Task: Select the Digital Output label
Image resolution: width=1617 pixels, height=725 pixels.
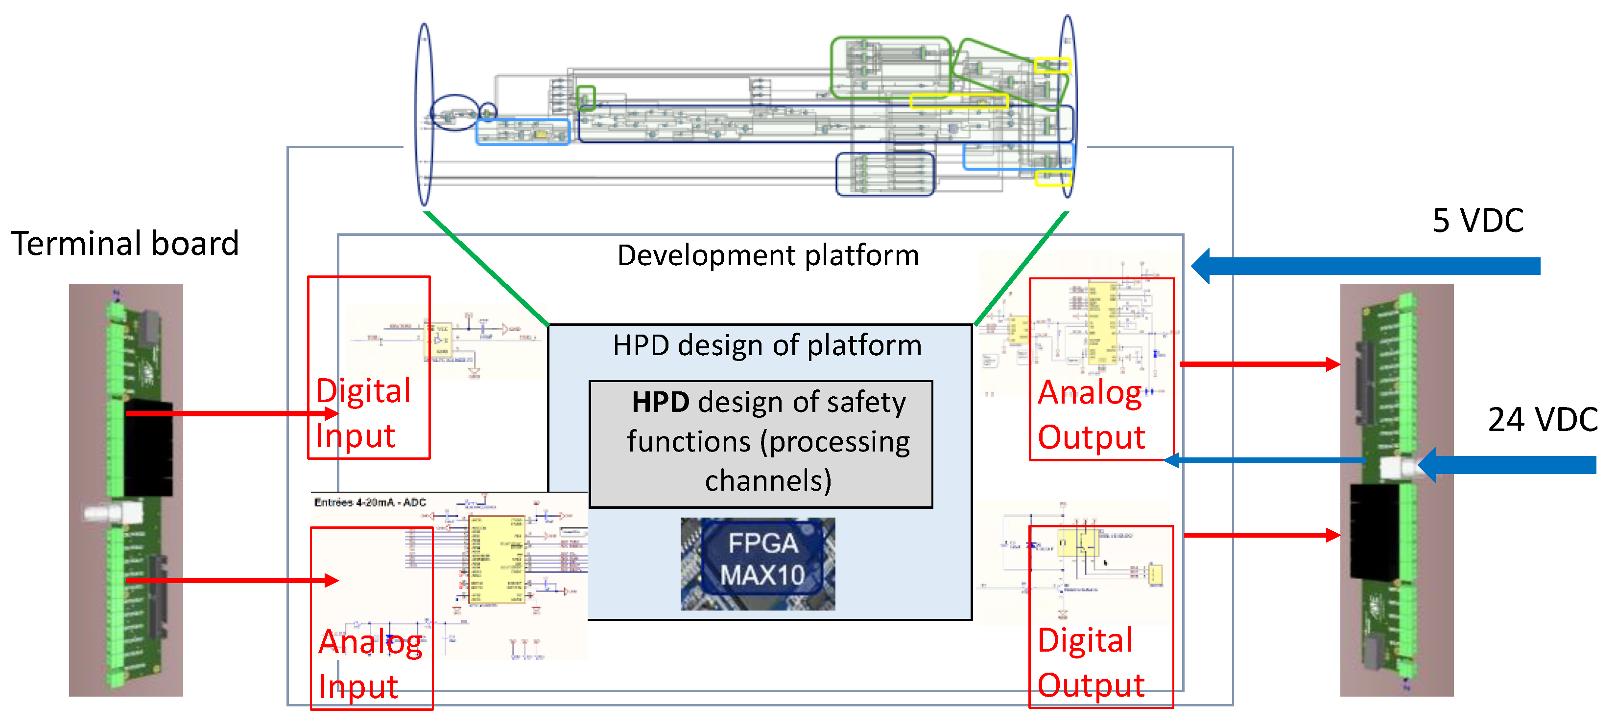Action: tap(1091, 662)
